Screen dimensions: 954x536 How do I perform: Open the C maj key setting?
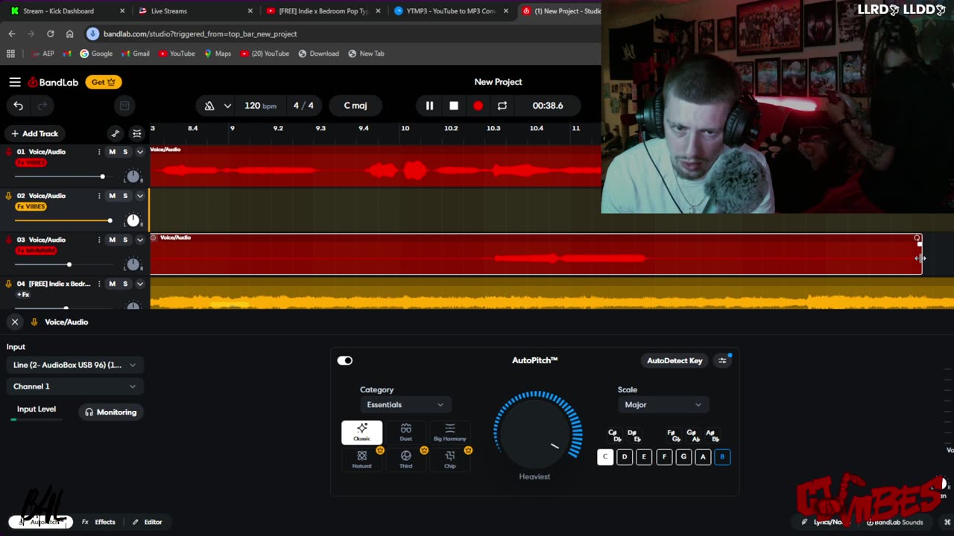[x=356, y=106]
